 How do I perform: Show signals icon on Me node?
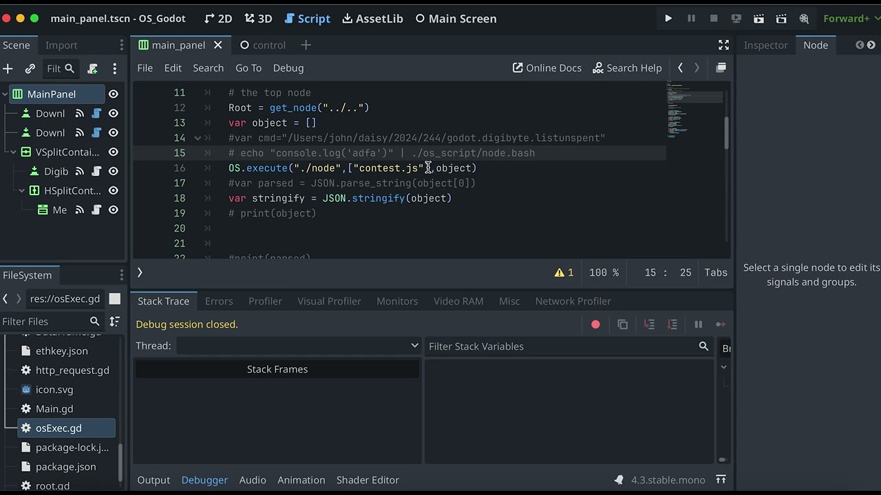click(80, 210)
